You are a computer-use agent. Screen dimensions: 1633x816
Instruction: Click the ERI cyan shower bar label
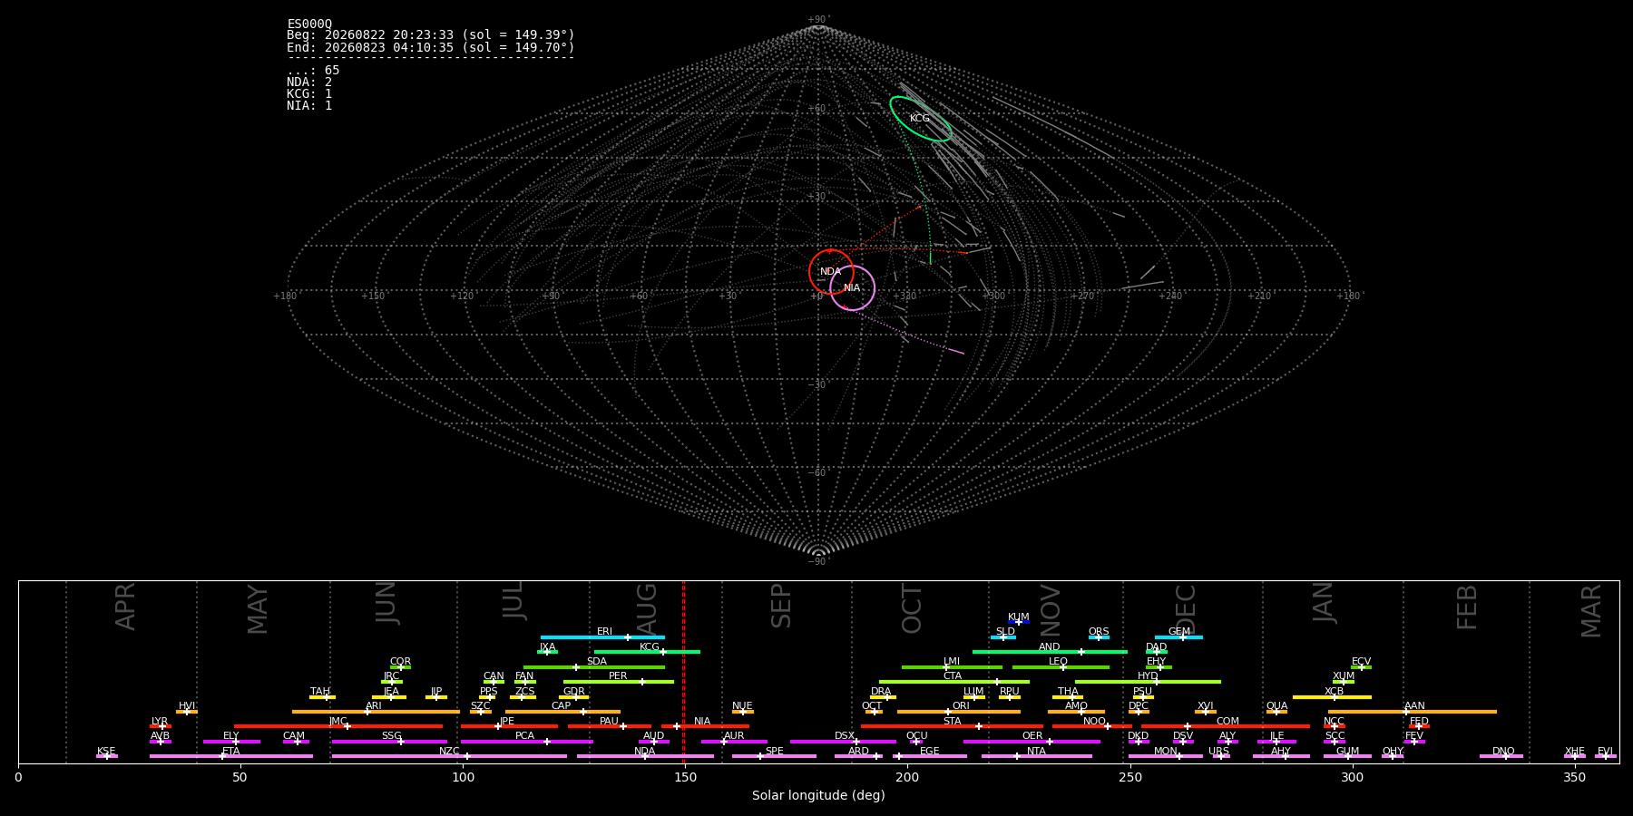(x=604, y=632)
